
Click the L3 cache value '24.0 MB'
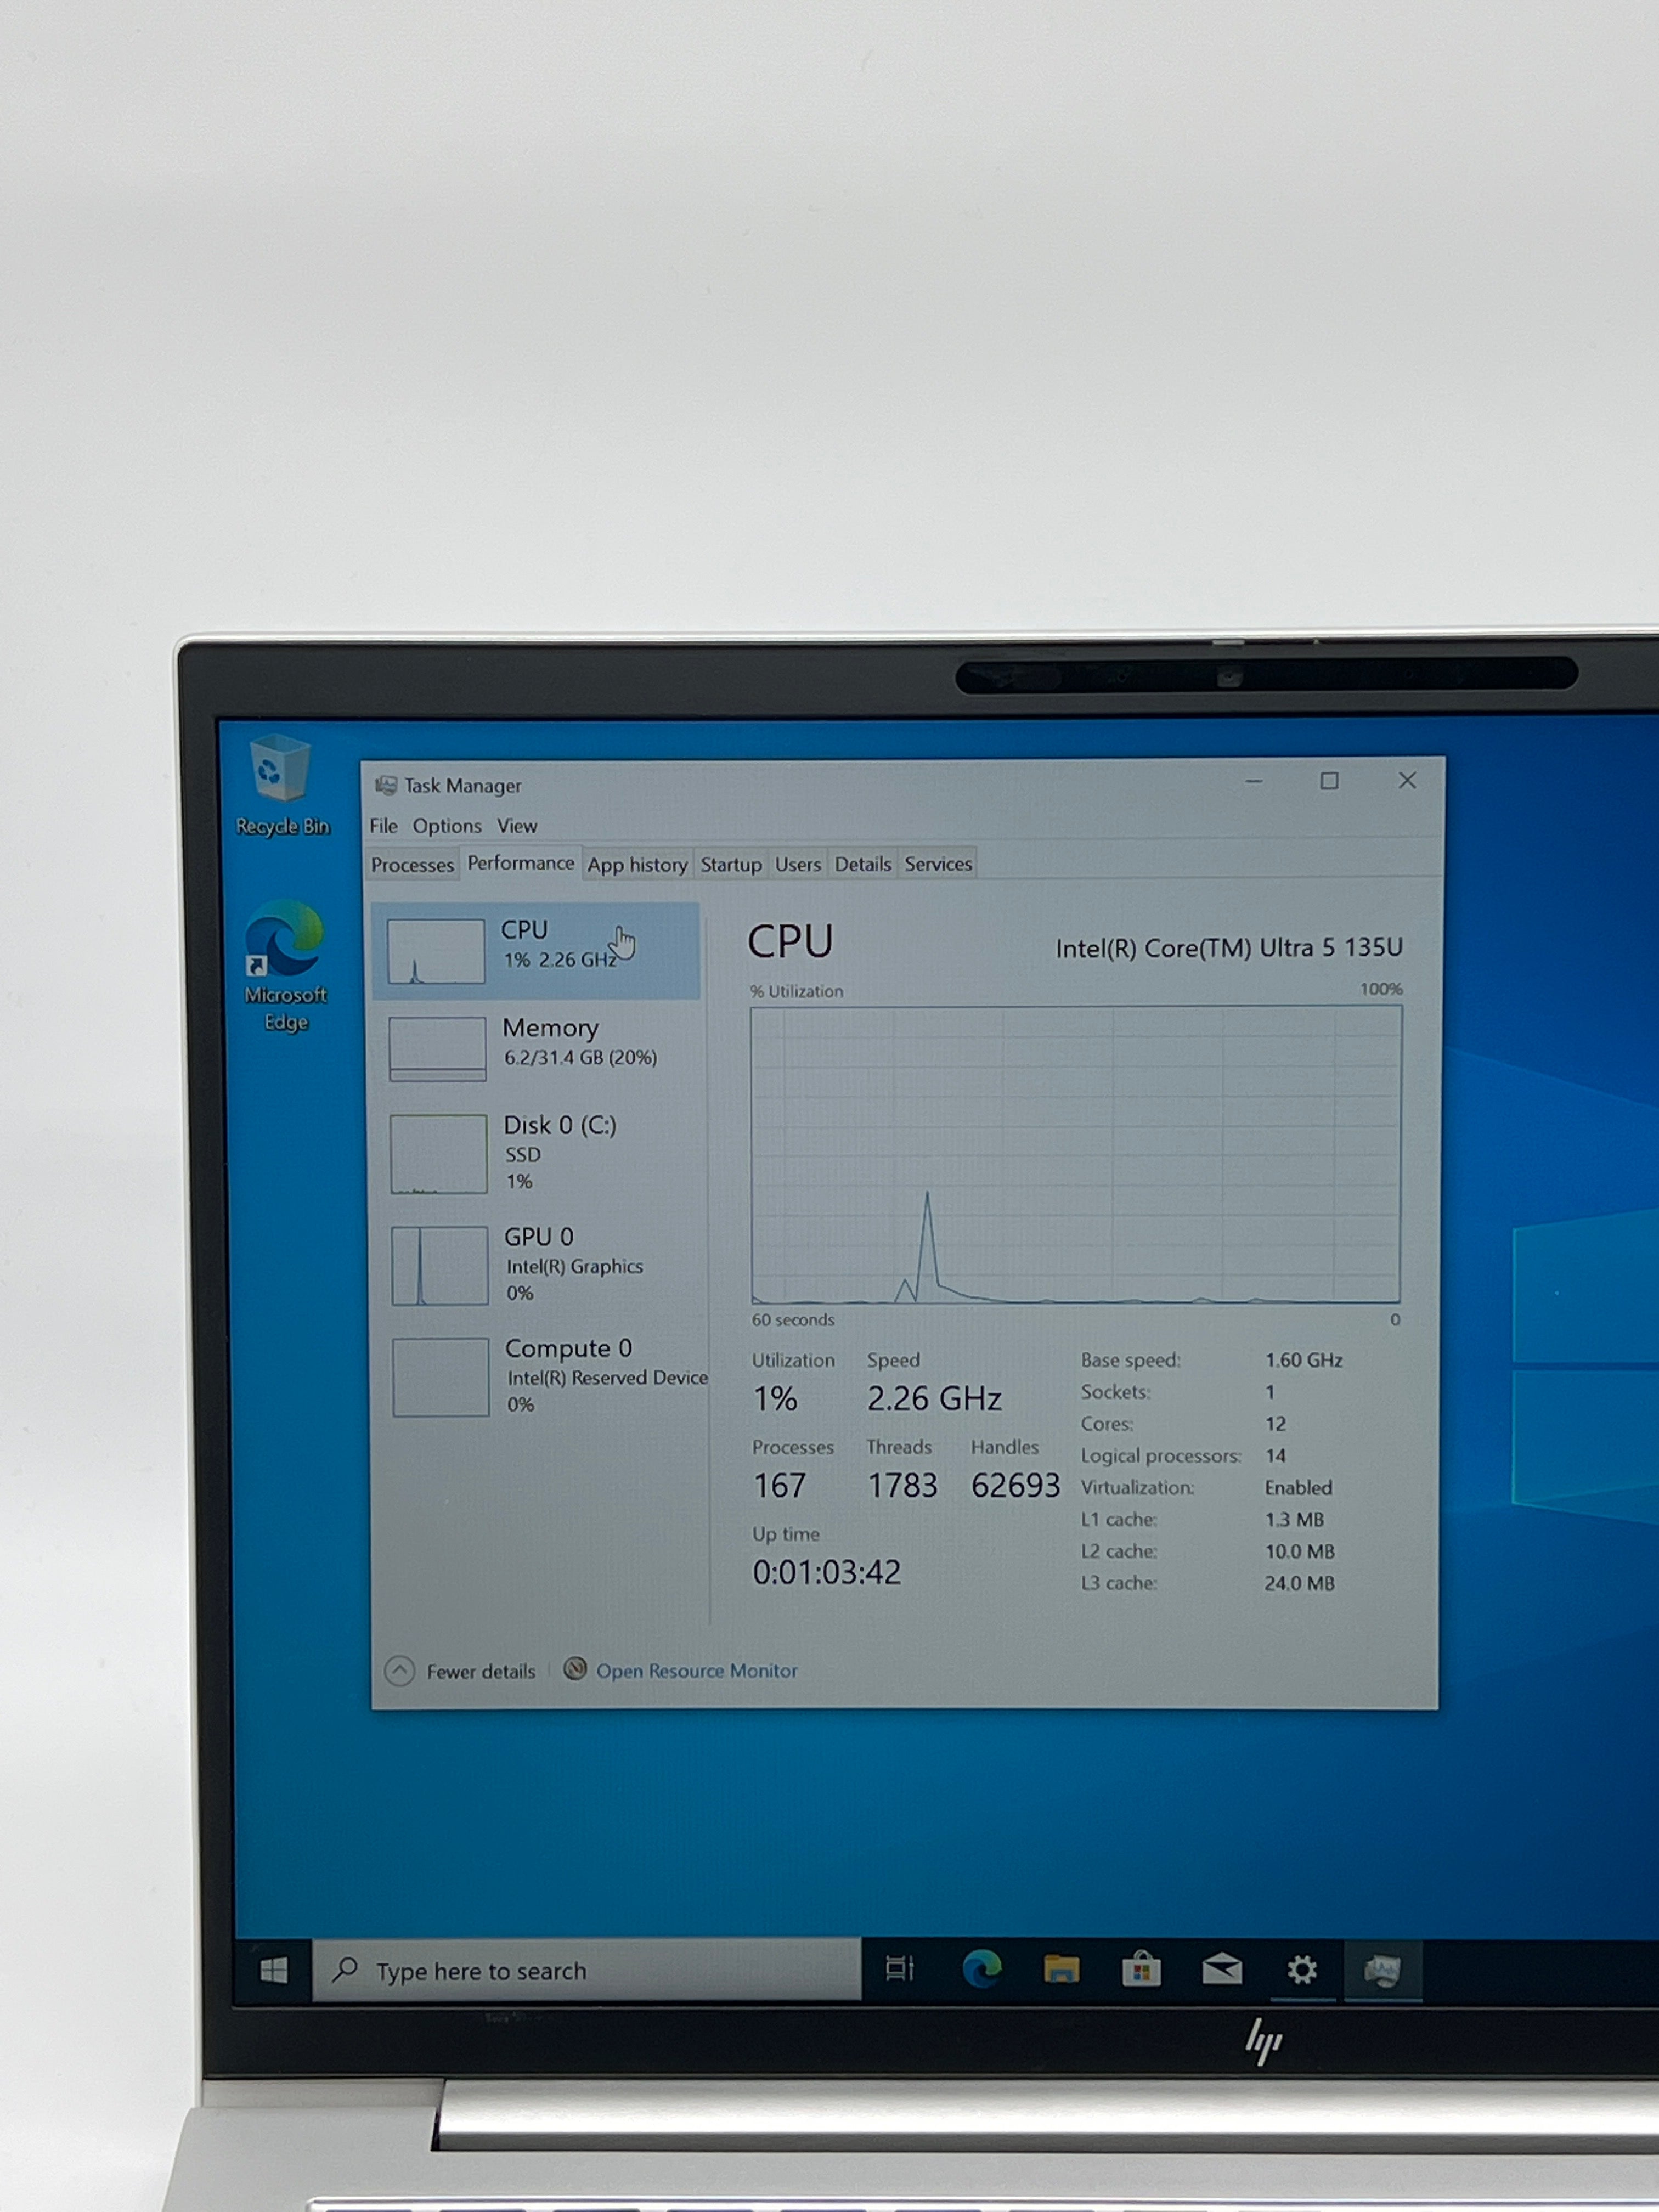1299,1583
